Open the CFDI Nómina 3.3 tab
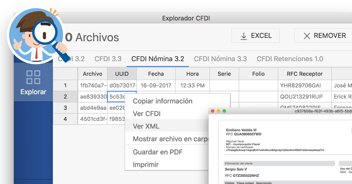 pyautogui.click(x=220, y=59)
